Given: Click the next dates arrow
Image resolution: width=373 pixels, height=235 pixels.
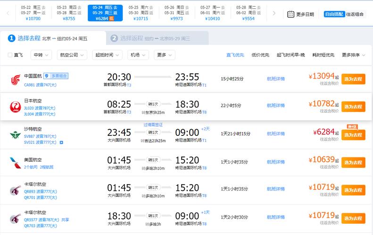Looking at the screenshot, I should (274, 13).
